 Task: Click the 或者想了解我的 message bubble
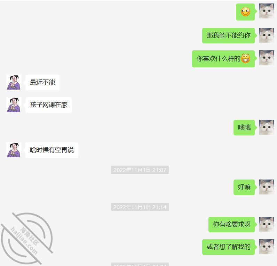pos(228,247)
